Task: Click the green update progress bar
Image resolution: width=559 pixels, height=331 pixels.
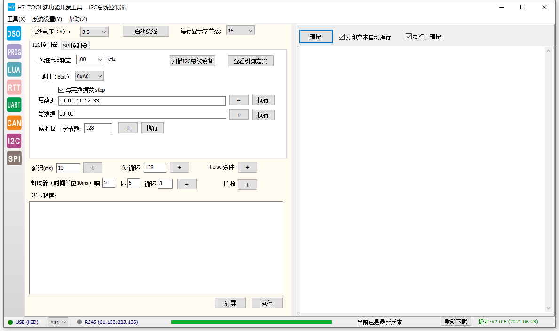Action: click(252, 322)
